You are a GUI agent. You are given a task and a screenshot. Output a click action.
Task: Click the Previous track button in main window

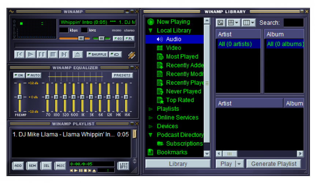(x=19, y=54)
